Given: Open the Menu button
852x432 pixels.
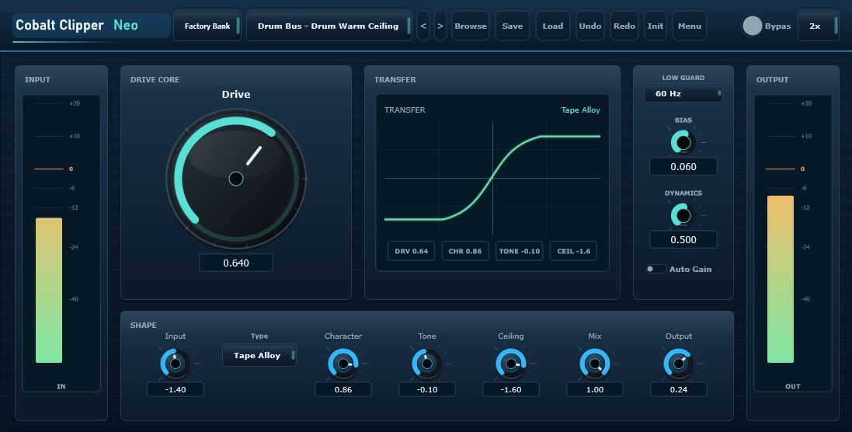Looking at the screenshot, I should (x=690, y=26).
